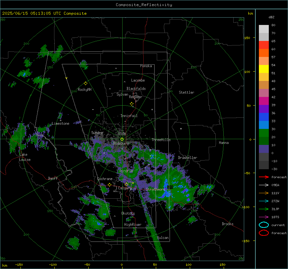Click the red forecast ellipse icon
288x269 pixels.
click(264, 233)
